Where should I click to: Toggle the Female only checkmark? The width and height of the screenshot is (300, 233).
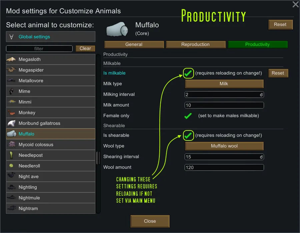click(x=188, y=116)
